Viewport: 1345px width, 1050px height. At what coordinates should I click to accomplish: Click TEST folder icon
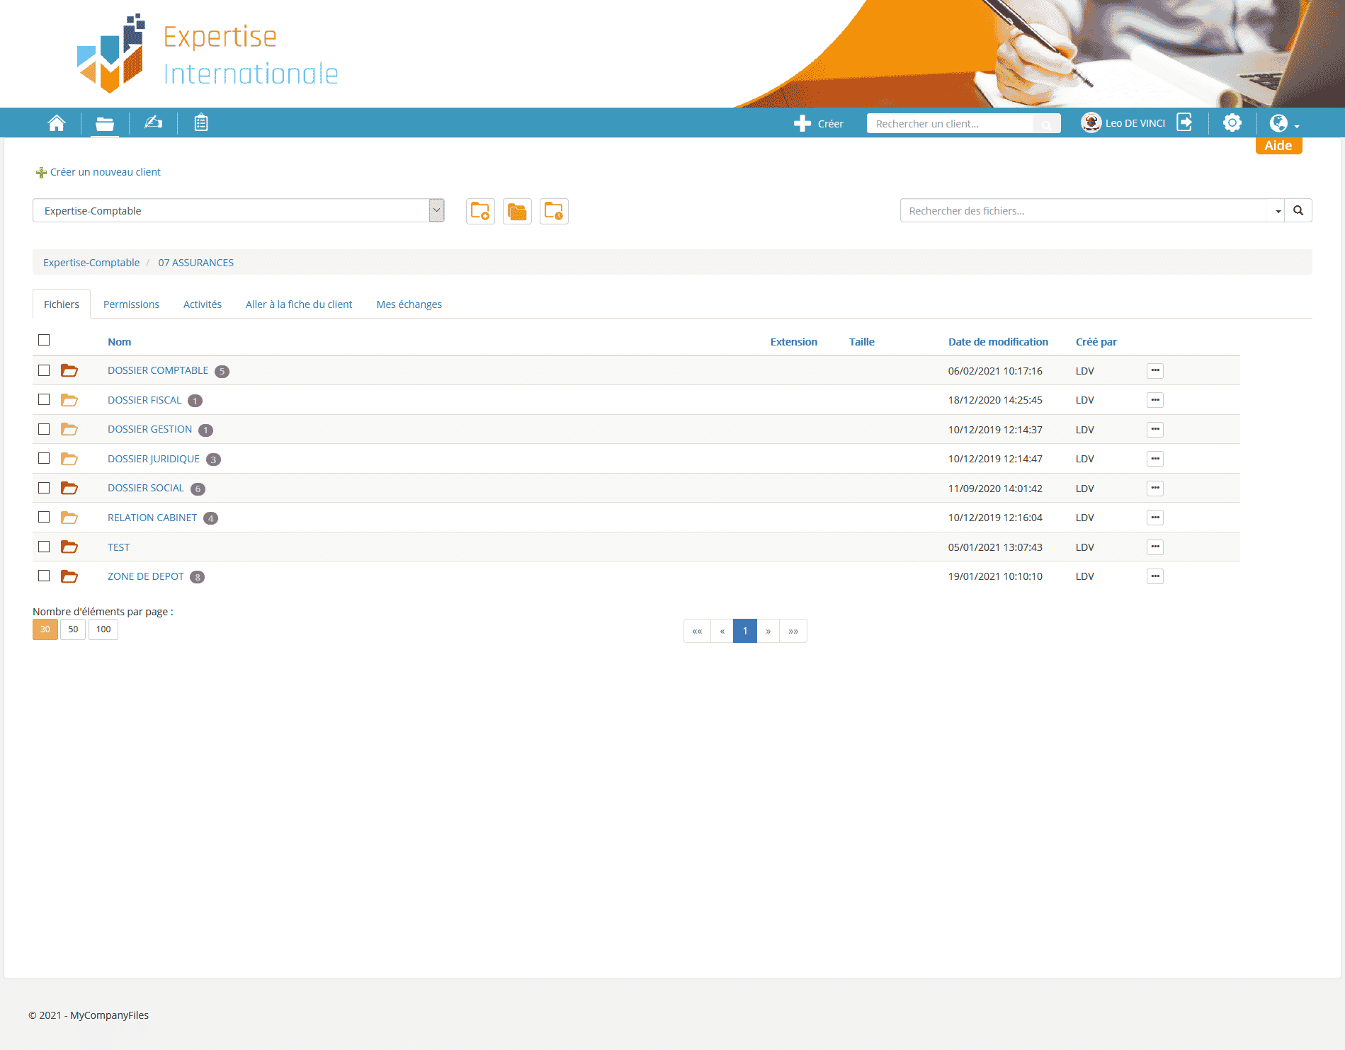[x=69, y=547]
